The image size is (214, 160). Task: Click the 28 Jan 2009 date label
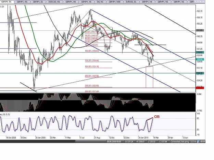(x=40, y=138)
